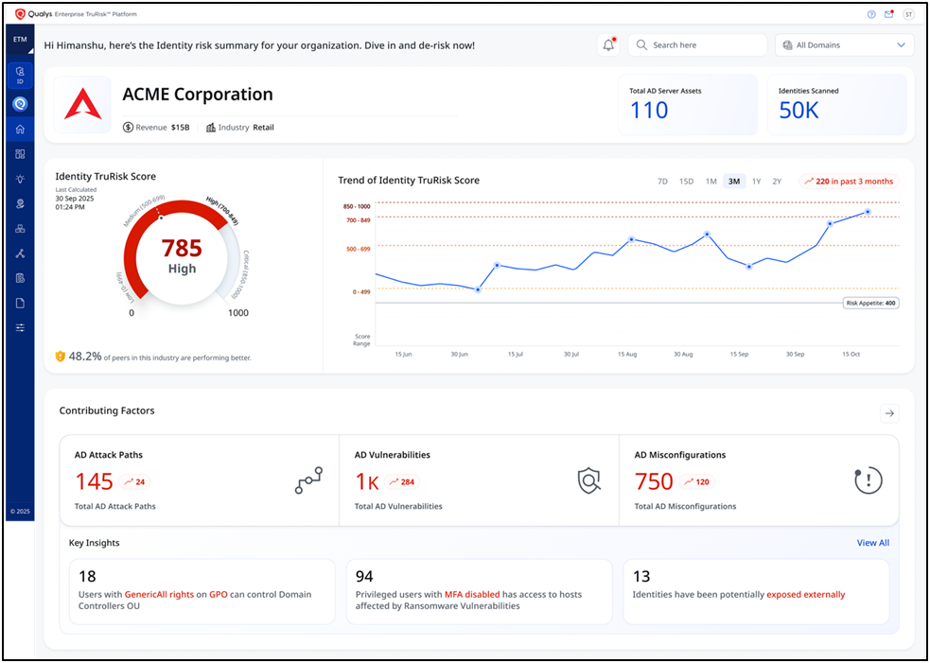The height and width of the screenshot is (663, 930).
Task: Open the AD Attack Paths card
Action: pyautogui.click(x=199, y=480)
